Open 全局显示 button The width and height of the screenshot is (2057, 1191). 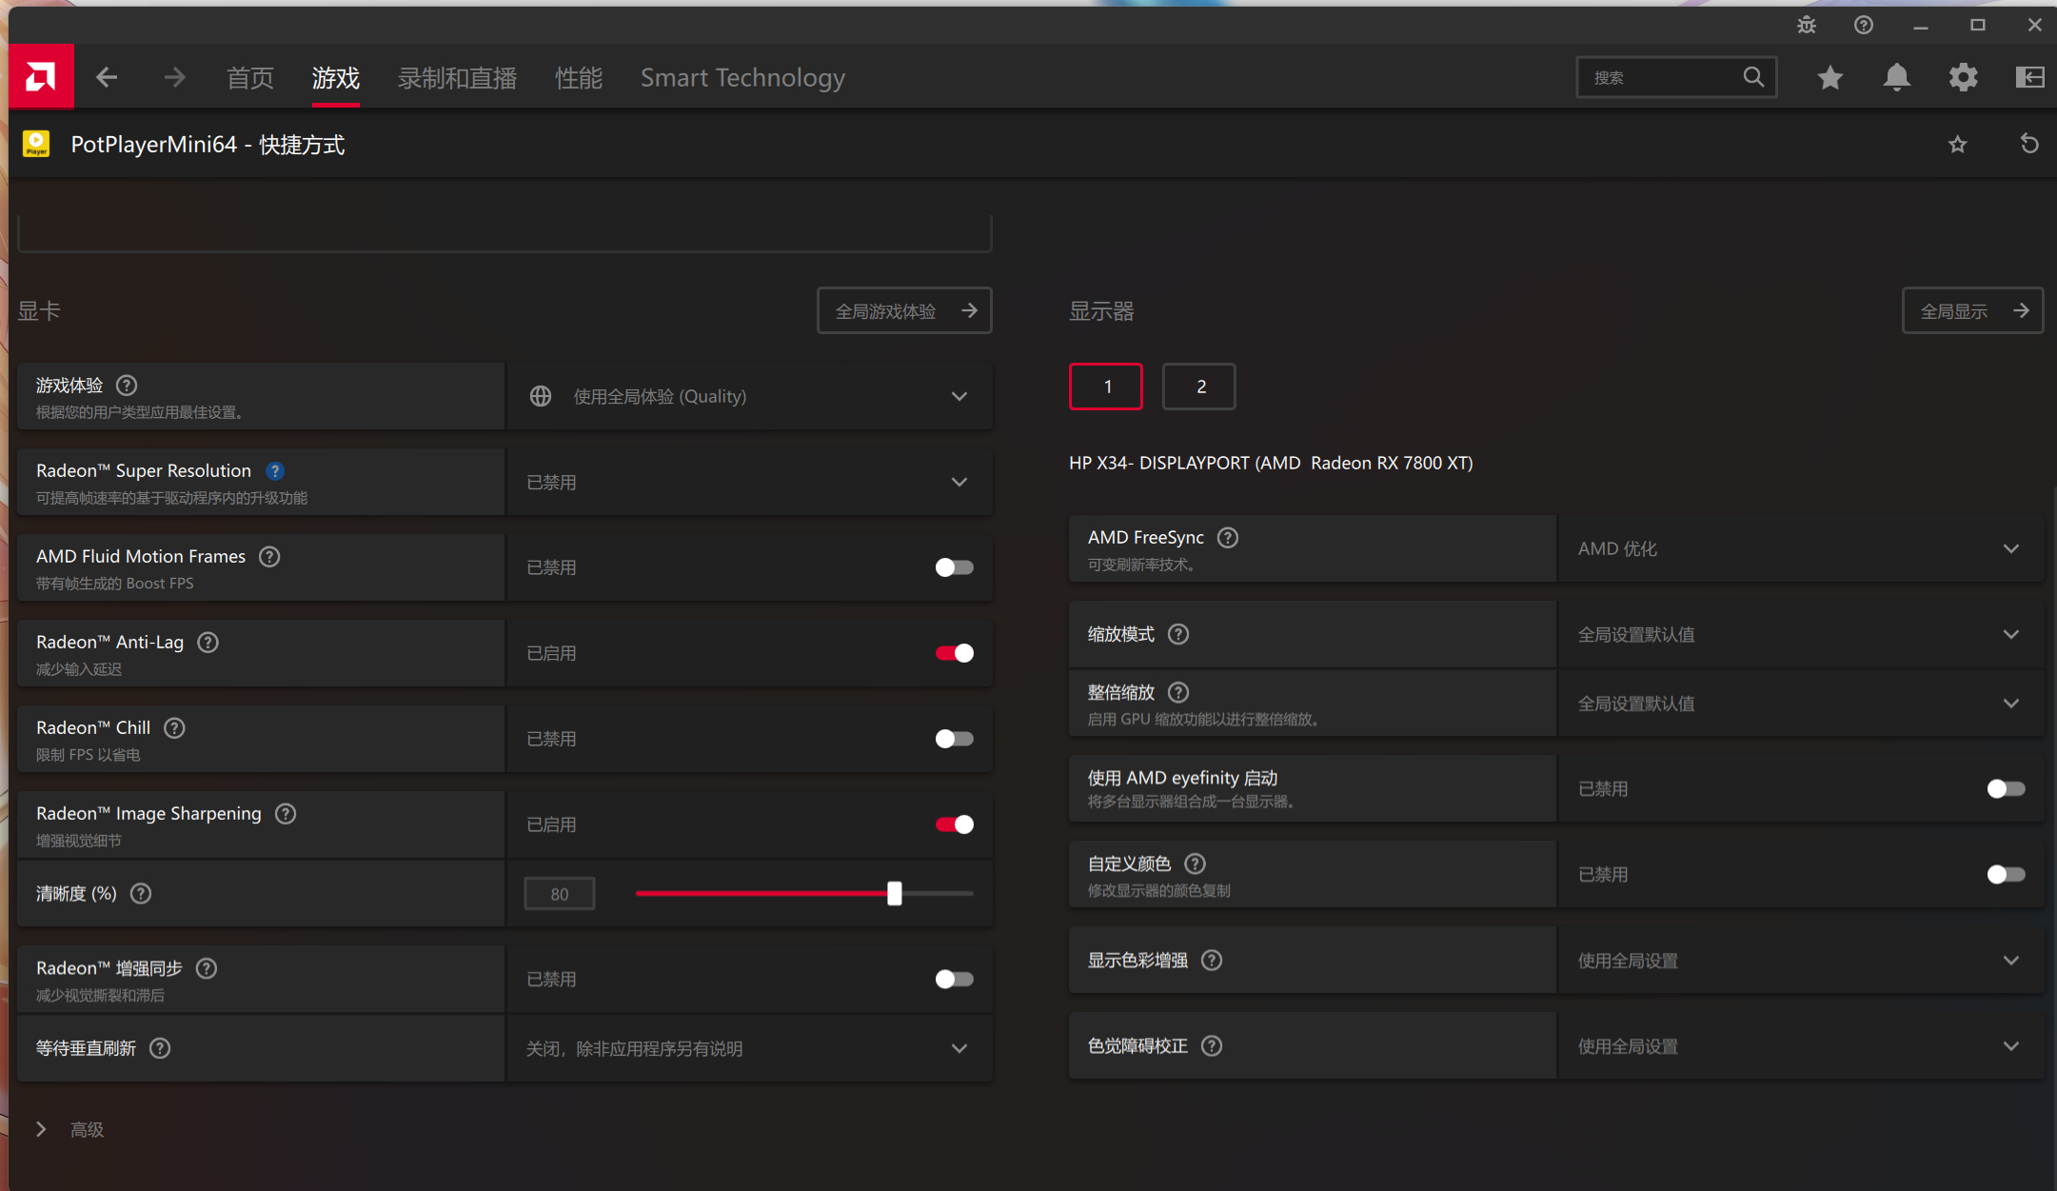pos(1972,310)
